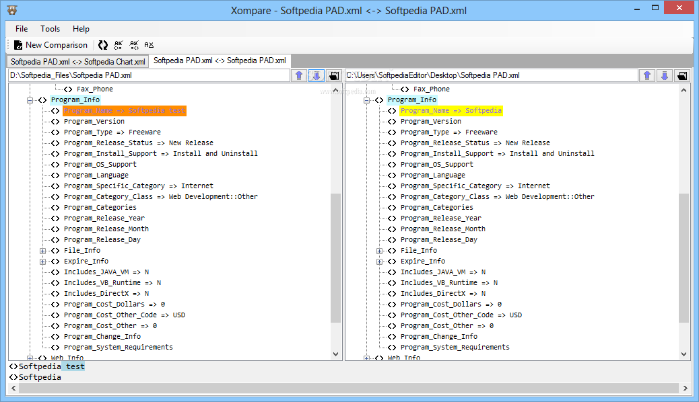The image size is (699, 402).
Task: Click bottom horizontal scrollbar right arrow
Action: [x=685, y=388]
